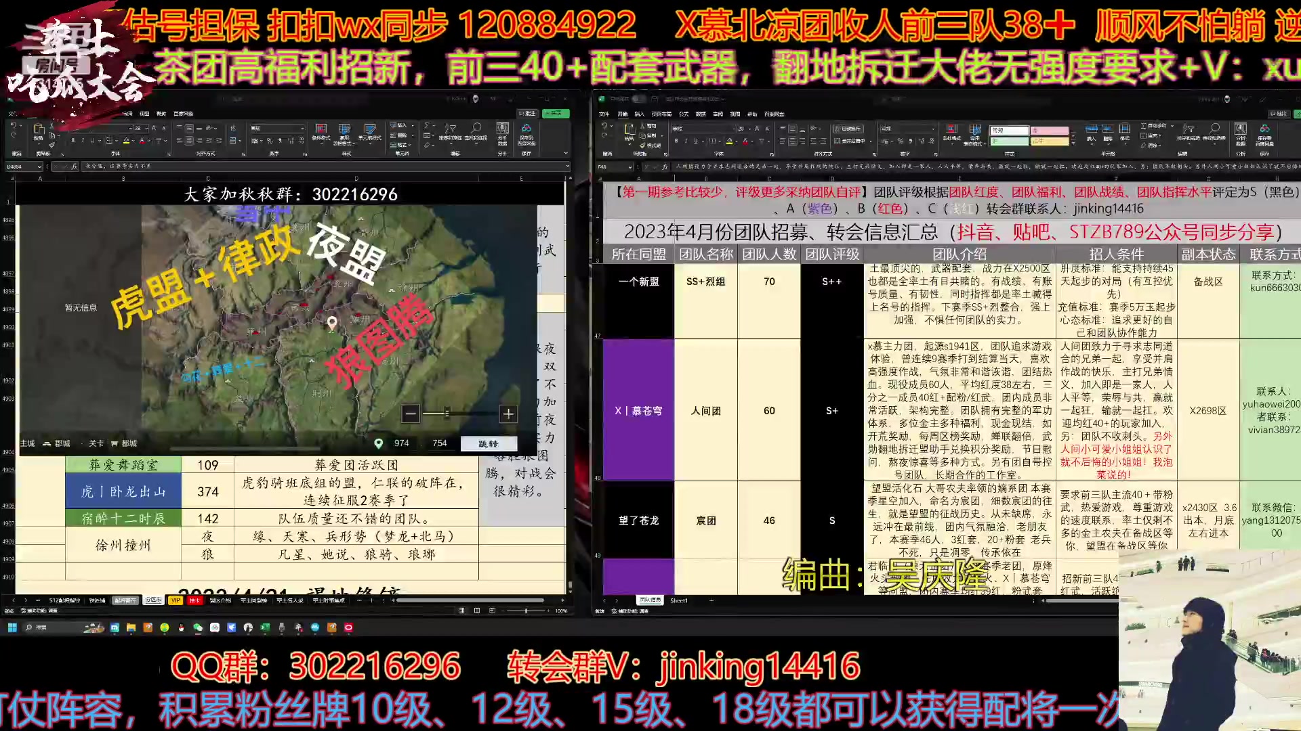Select 盟区介绍 sheet tab
Image resolution: width=1301 pixels, height=731 pixels.
(220, 600)
